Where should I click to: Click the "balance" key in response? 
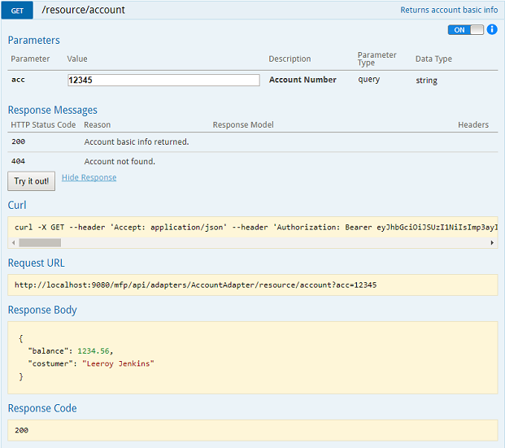pyautogui.click(x=48, y=351)
